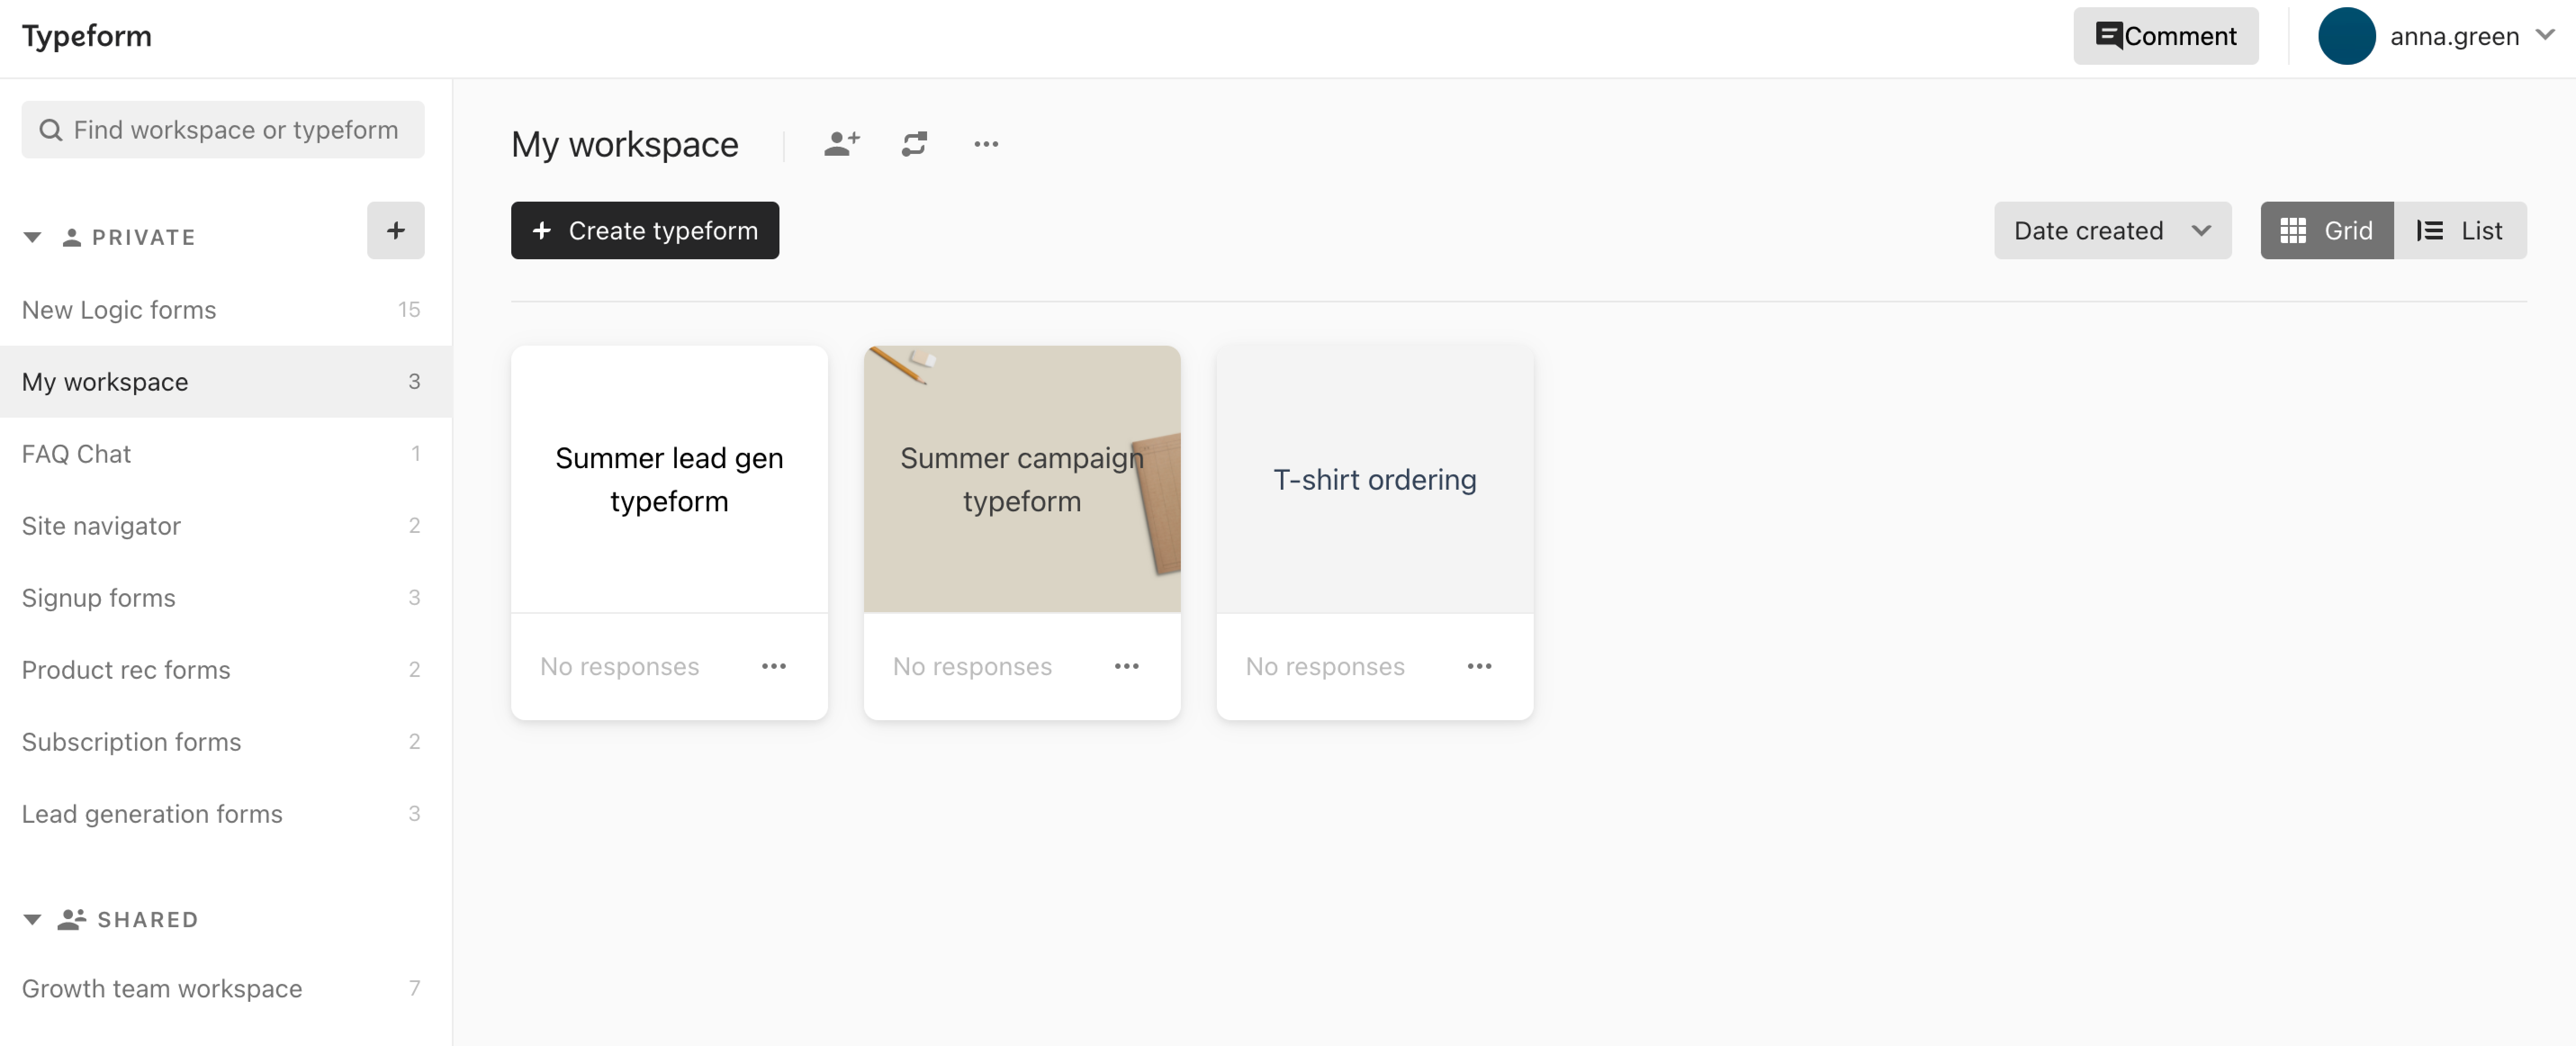Open the Signup forms workspace
Image resolution: width=2576 pixels, height=1046 pixels.
[226, 598]
